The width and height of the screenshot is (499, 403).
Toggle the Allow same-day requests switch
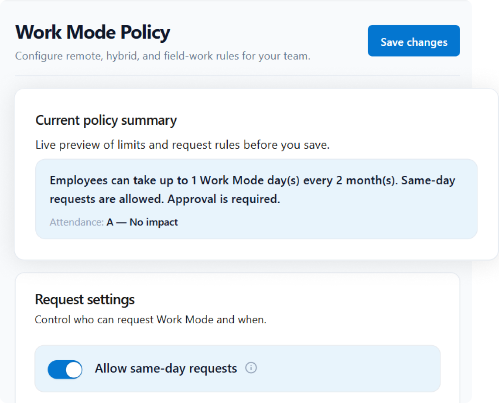tap(65, 369)
